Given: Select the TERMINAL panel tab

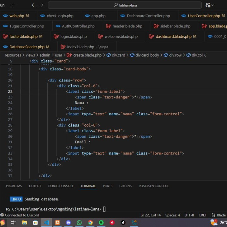Looking at the screenshot, I should (88, 186).
